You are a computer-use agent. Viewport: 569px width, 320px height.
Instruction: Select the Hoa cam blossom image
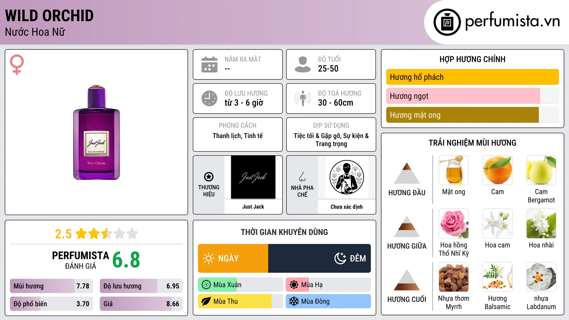tap(497, 224)
